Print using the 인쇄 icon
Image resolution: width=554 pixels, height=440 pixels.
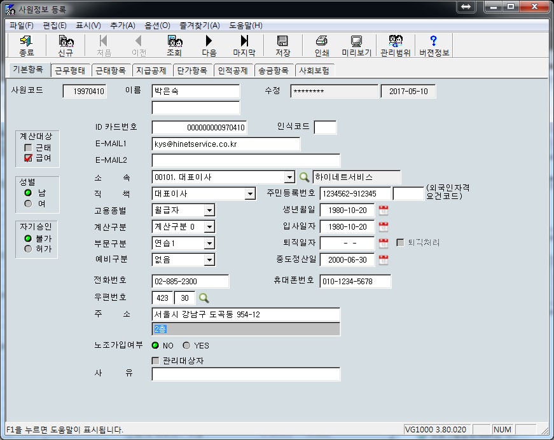[322, 46]
